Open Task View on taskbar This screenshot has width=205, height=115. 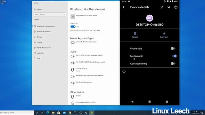[42, 113]
